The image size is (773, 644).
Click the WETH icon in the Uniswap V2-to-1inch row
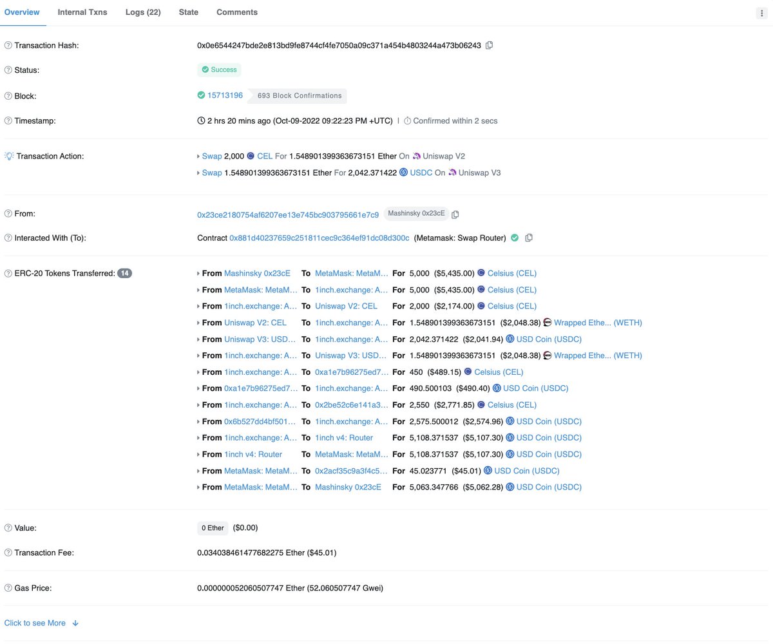(x=548, y=323)
